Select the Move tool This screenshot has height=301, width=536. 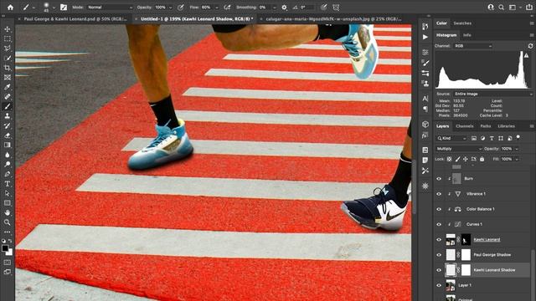(x=8, y=29)
